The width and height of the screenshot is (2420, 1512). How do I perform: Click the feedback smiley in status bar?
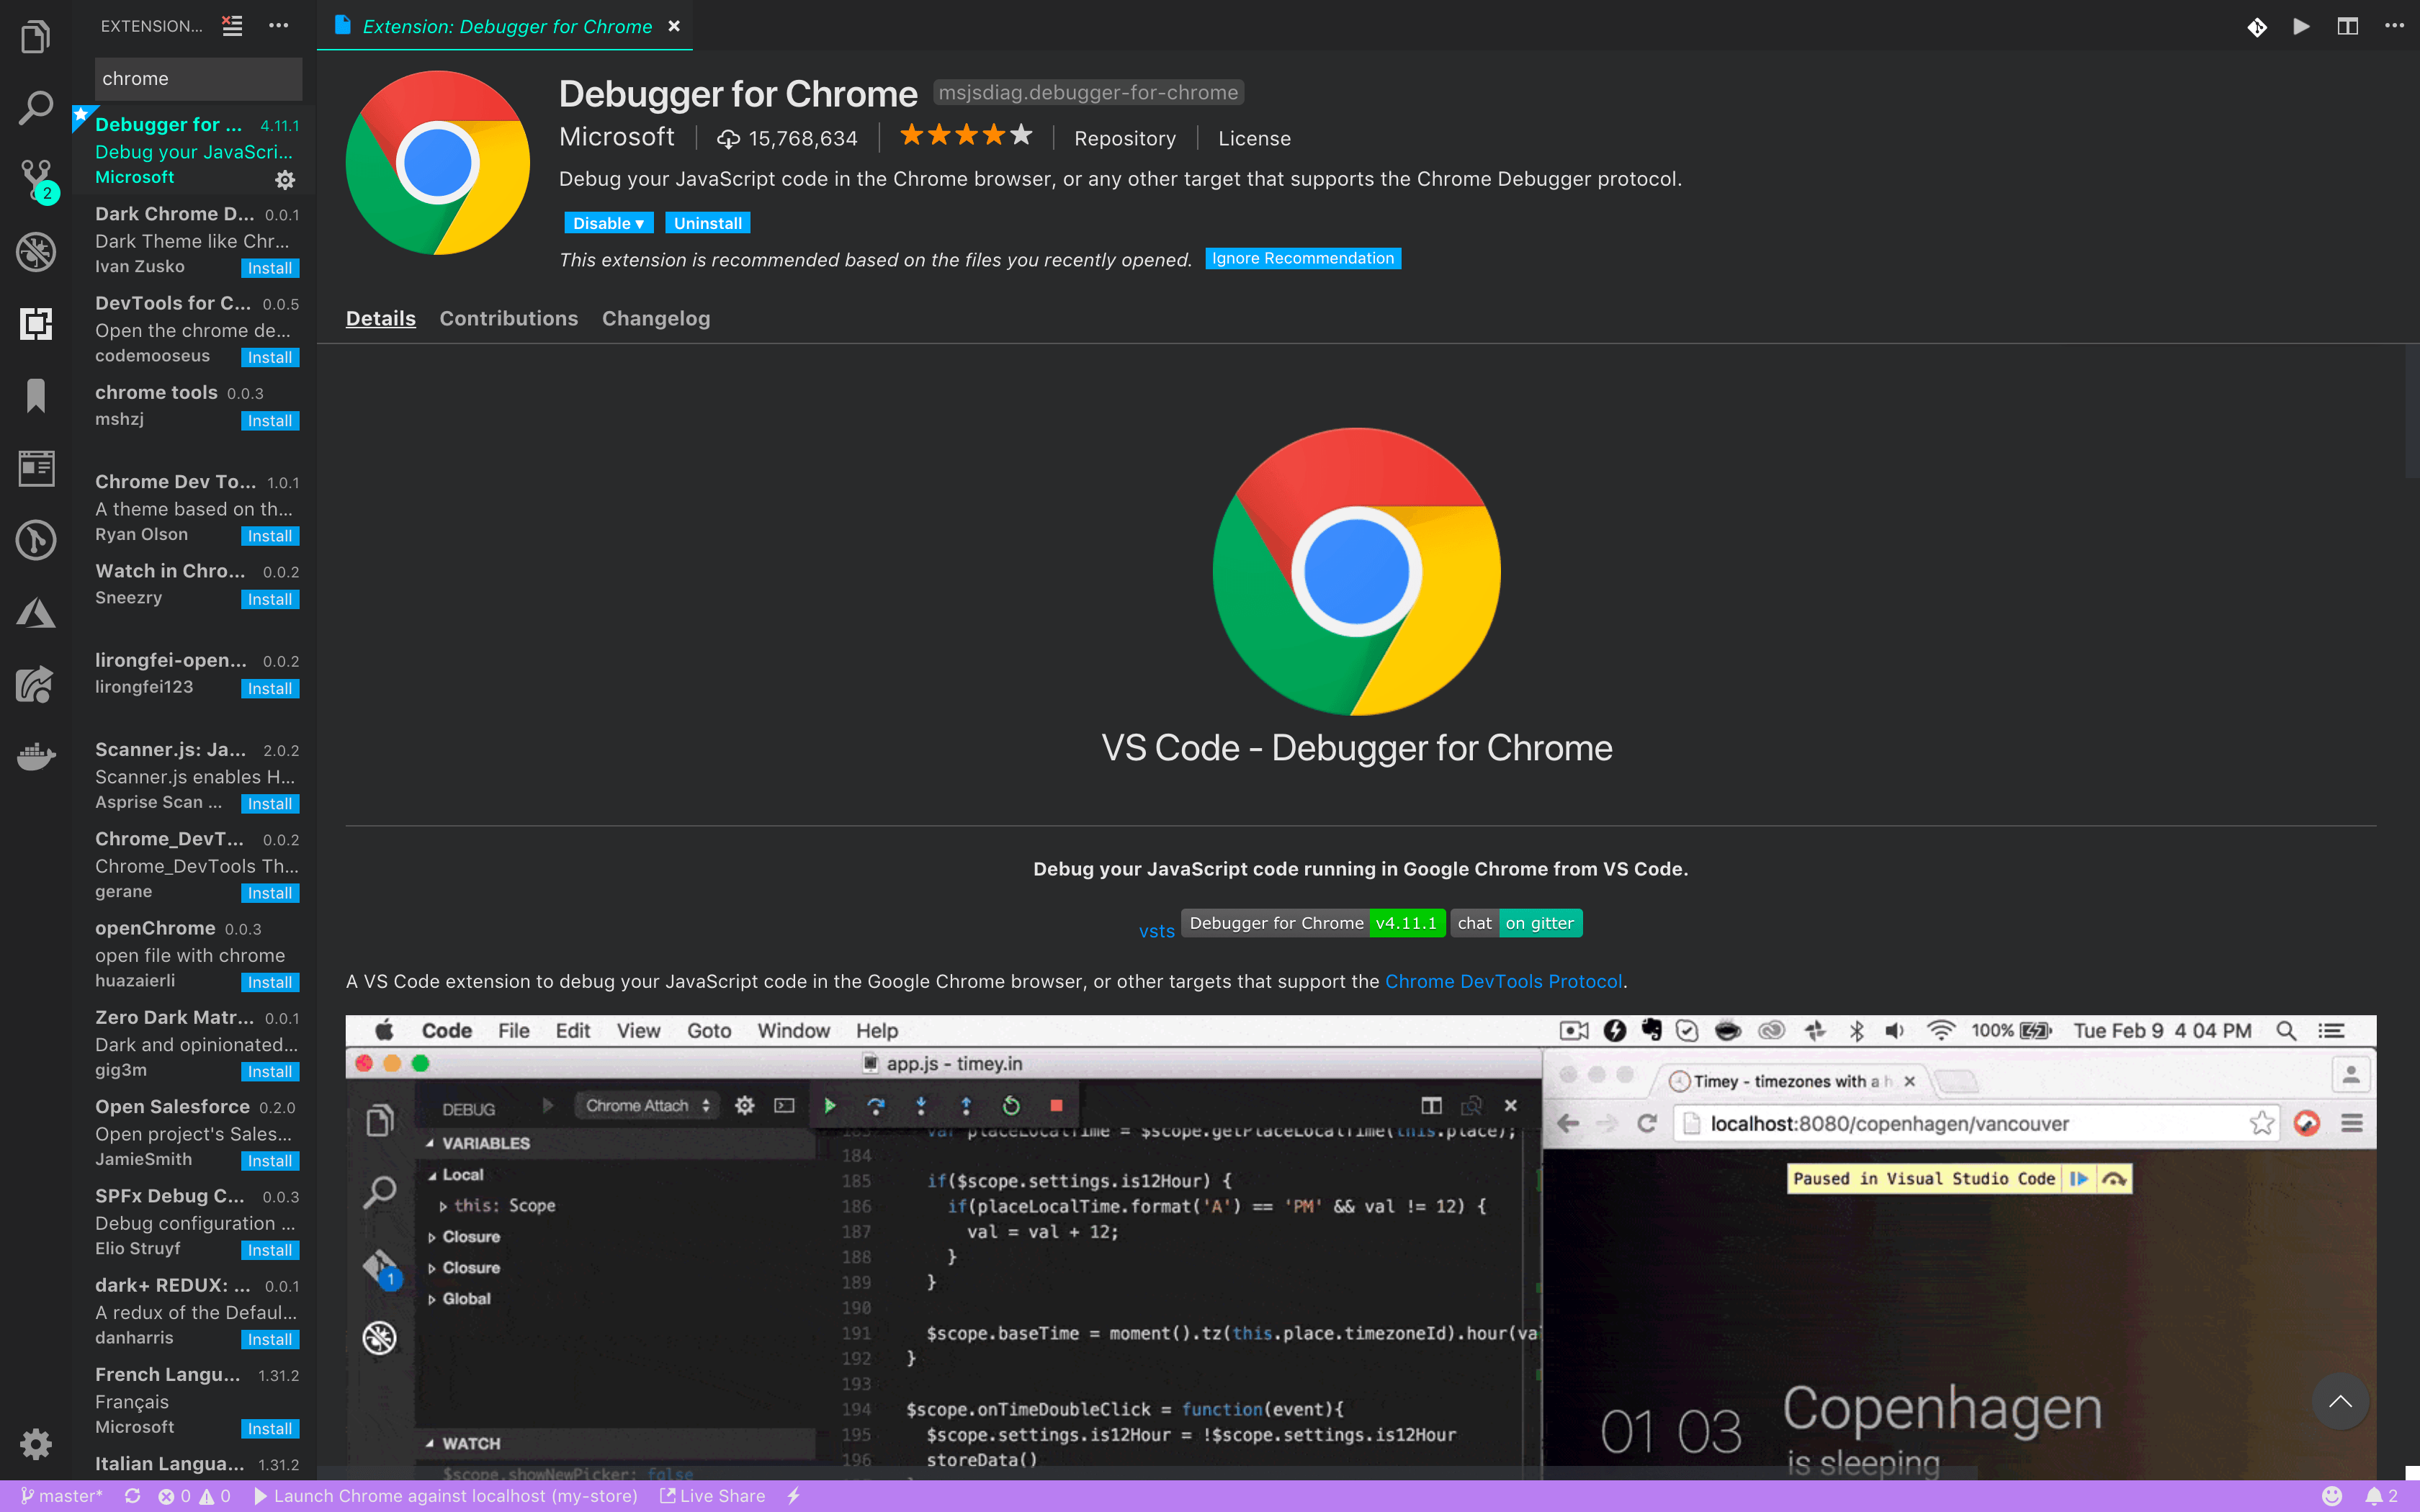click(x=2332, y=1496)
